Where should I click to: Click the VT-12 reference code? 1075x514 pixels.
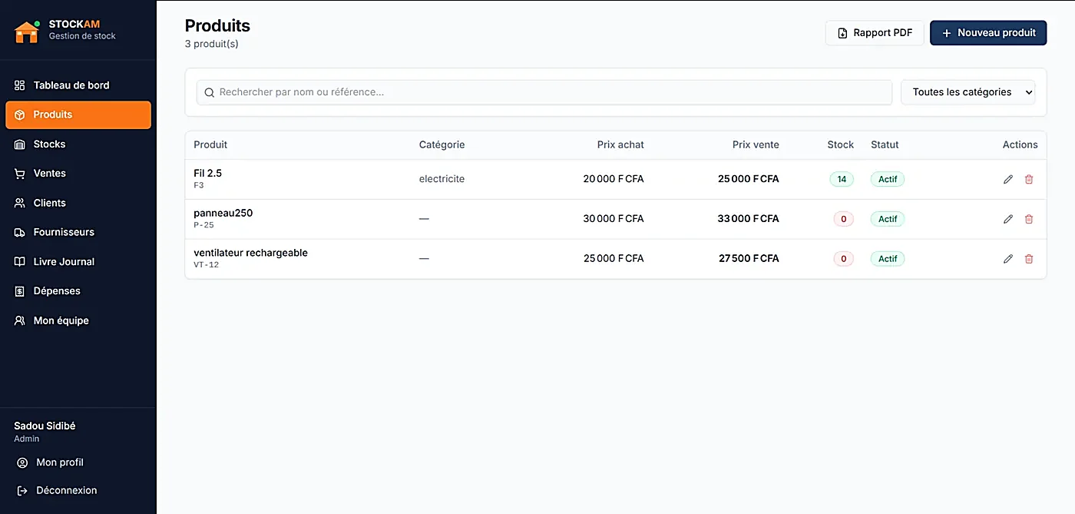[x=206, y=265]
